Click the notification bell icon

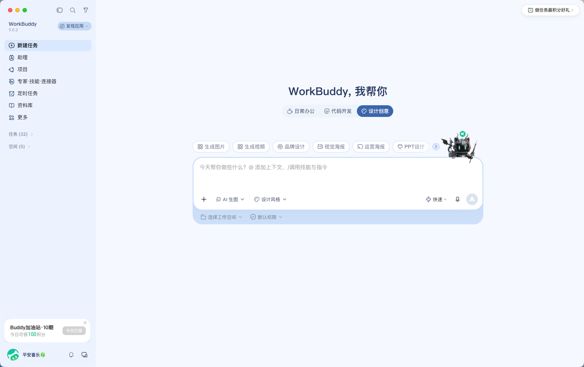click(71, 355)
